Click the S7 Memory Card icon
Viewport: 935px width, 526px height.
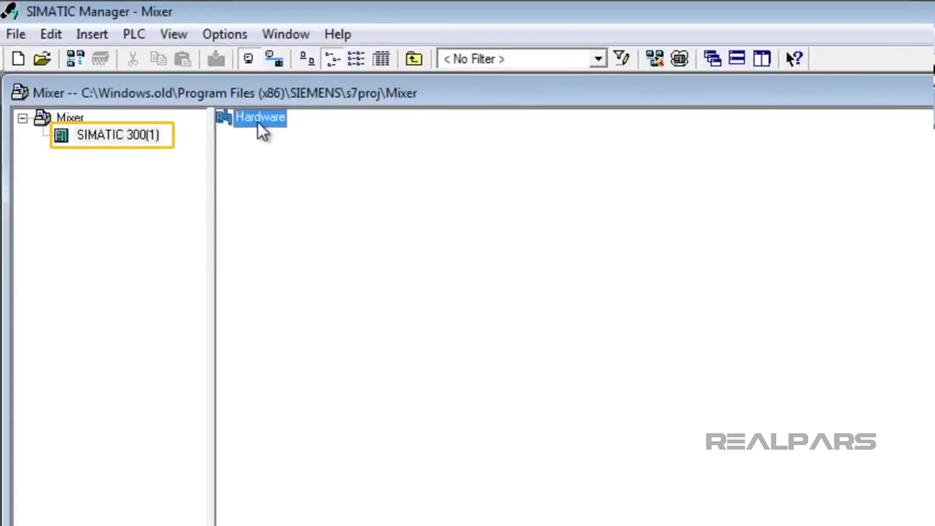pos(101,59)
